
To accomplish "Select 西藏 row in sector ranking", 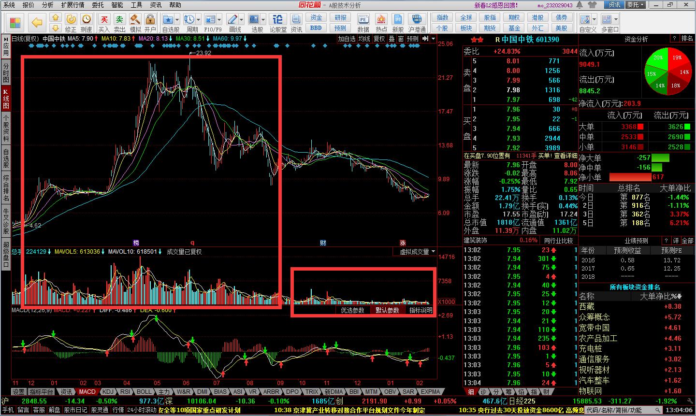I will (637, 306).
